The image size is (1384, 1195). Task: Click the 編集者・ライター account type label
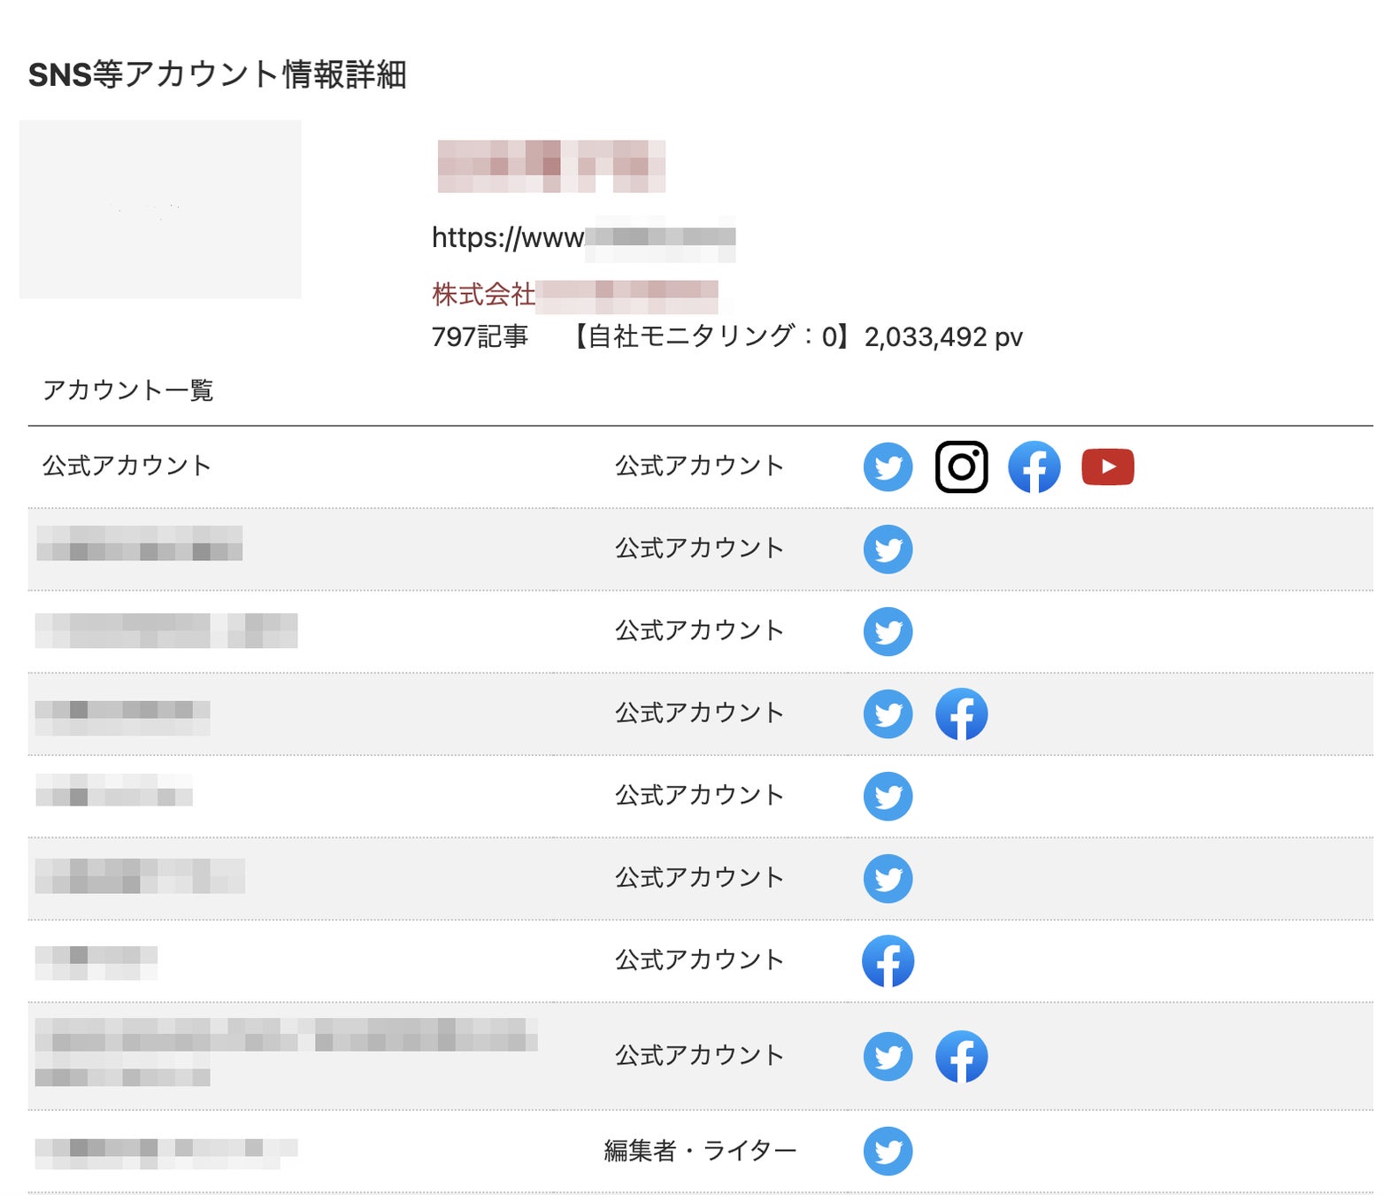699,1151
